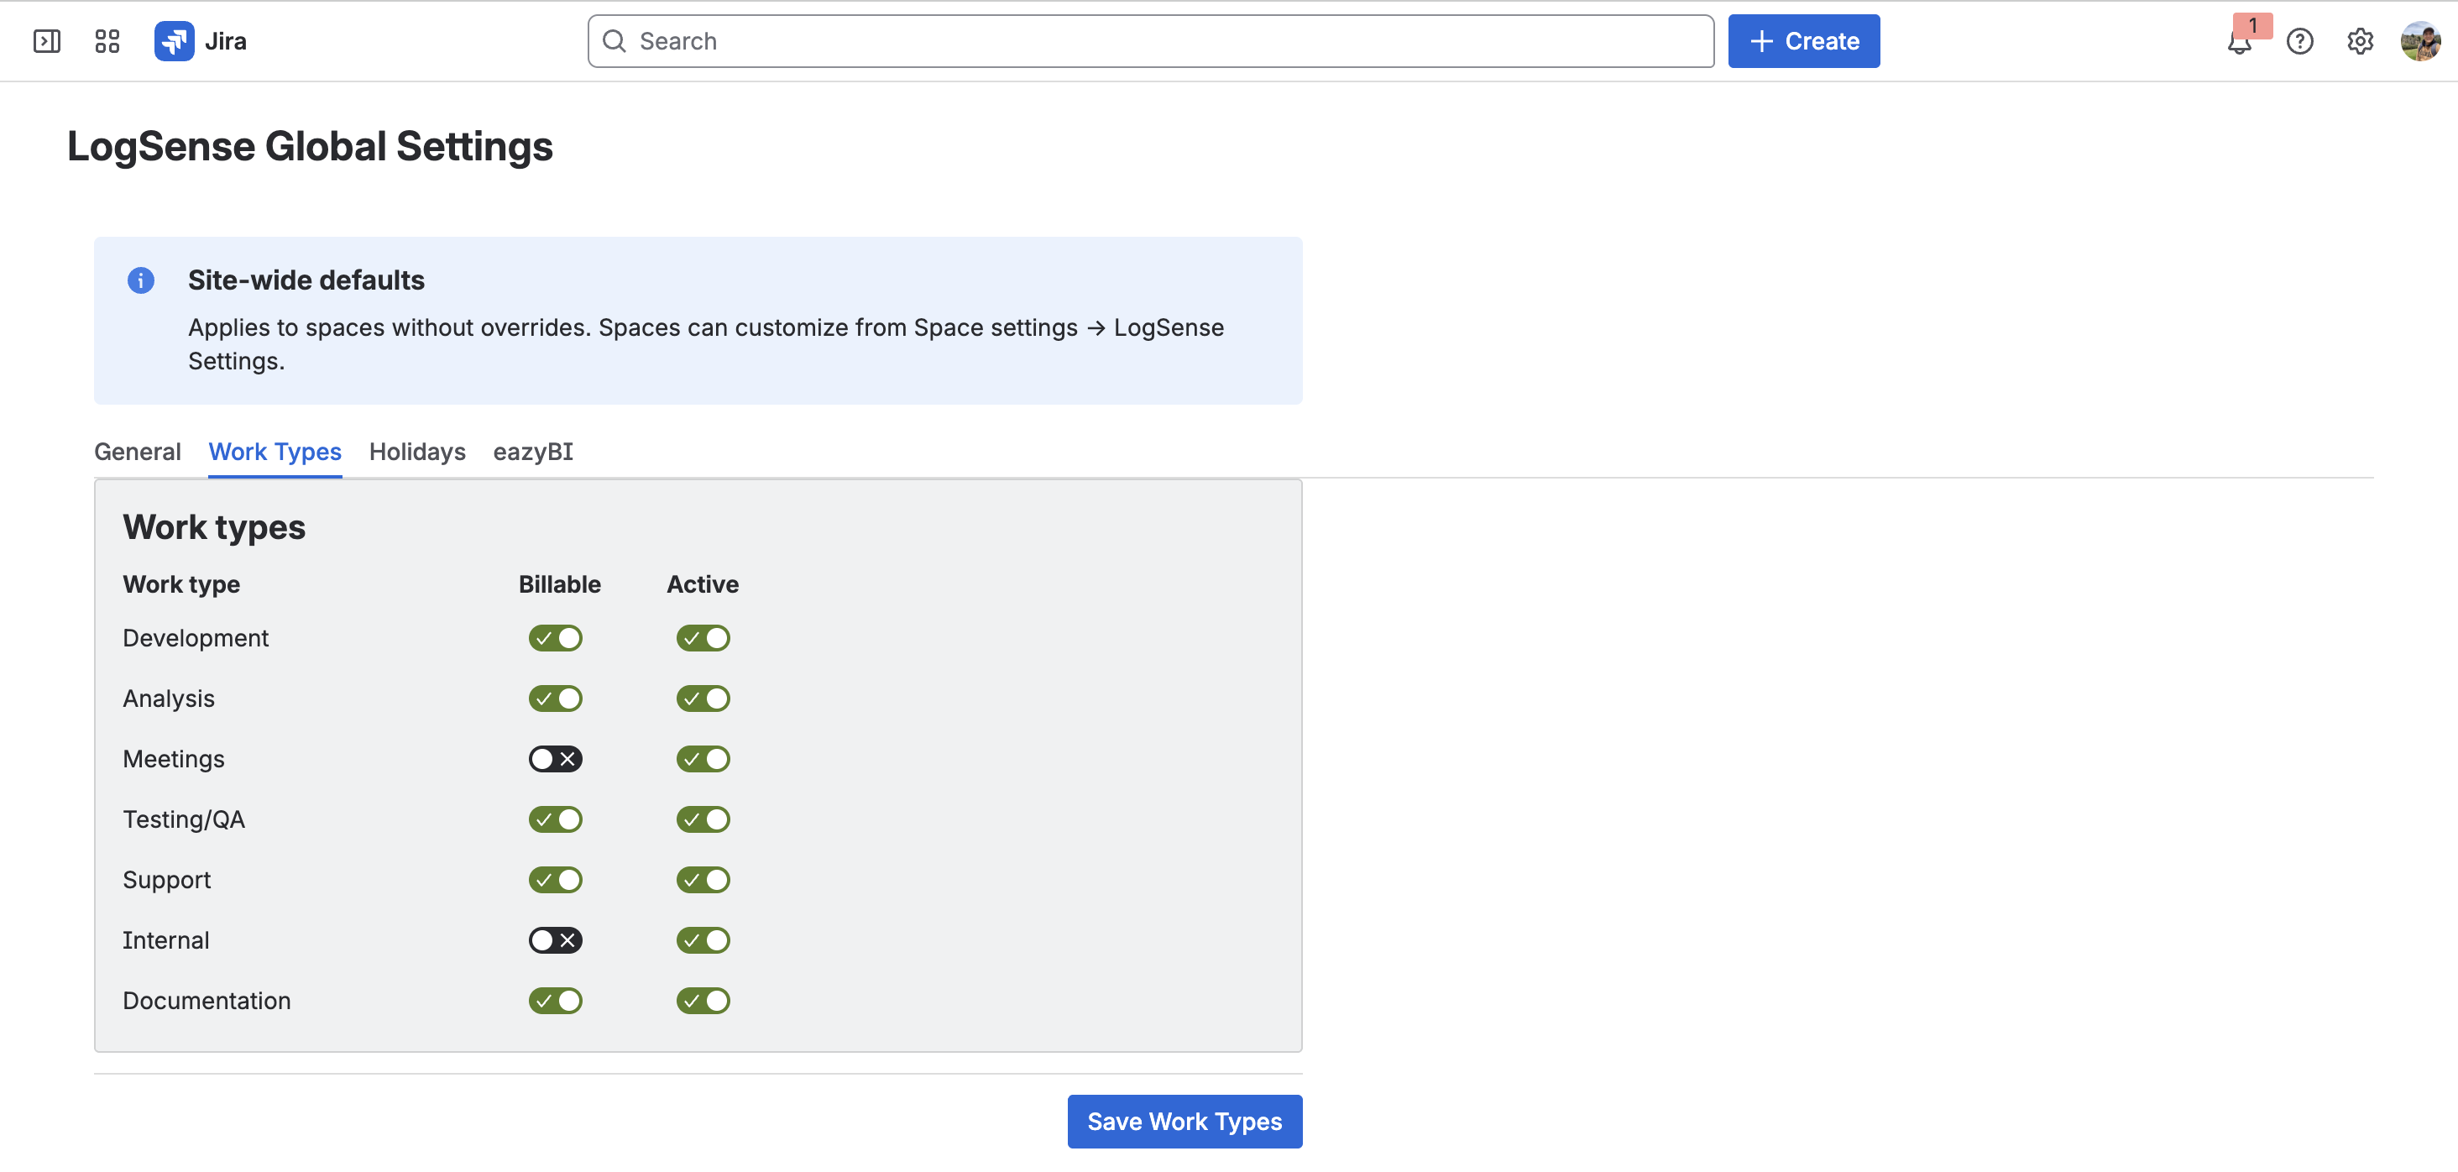
Task: Click the Documentation row label
Action: pyautogui.click(x=207, y=1000)
